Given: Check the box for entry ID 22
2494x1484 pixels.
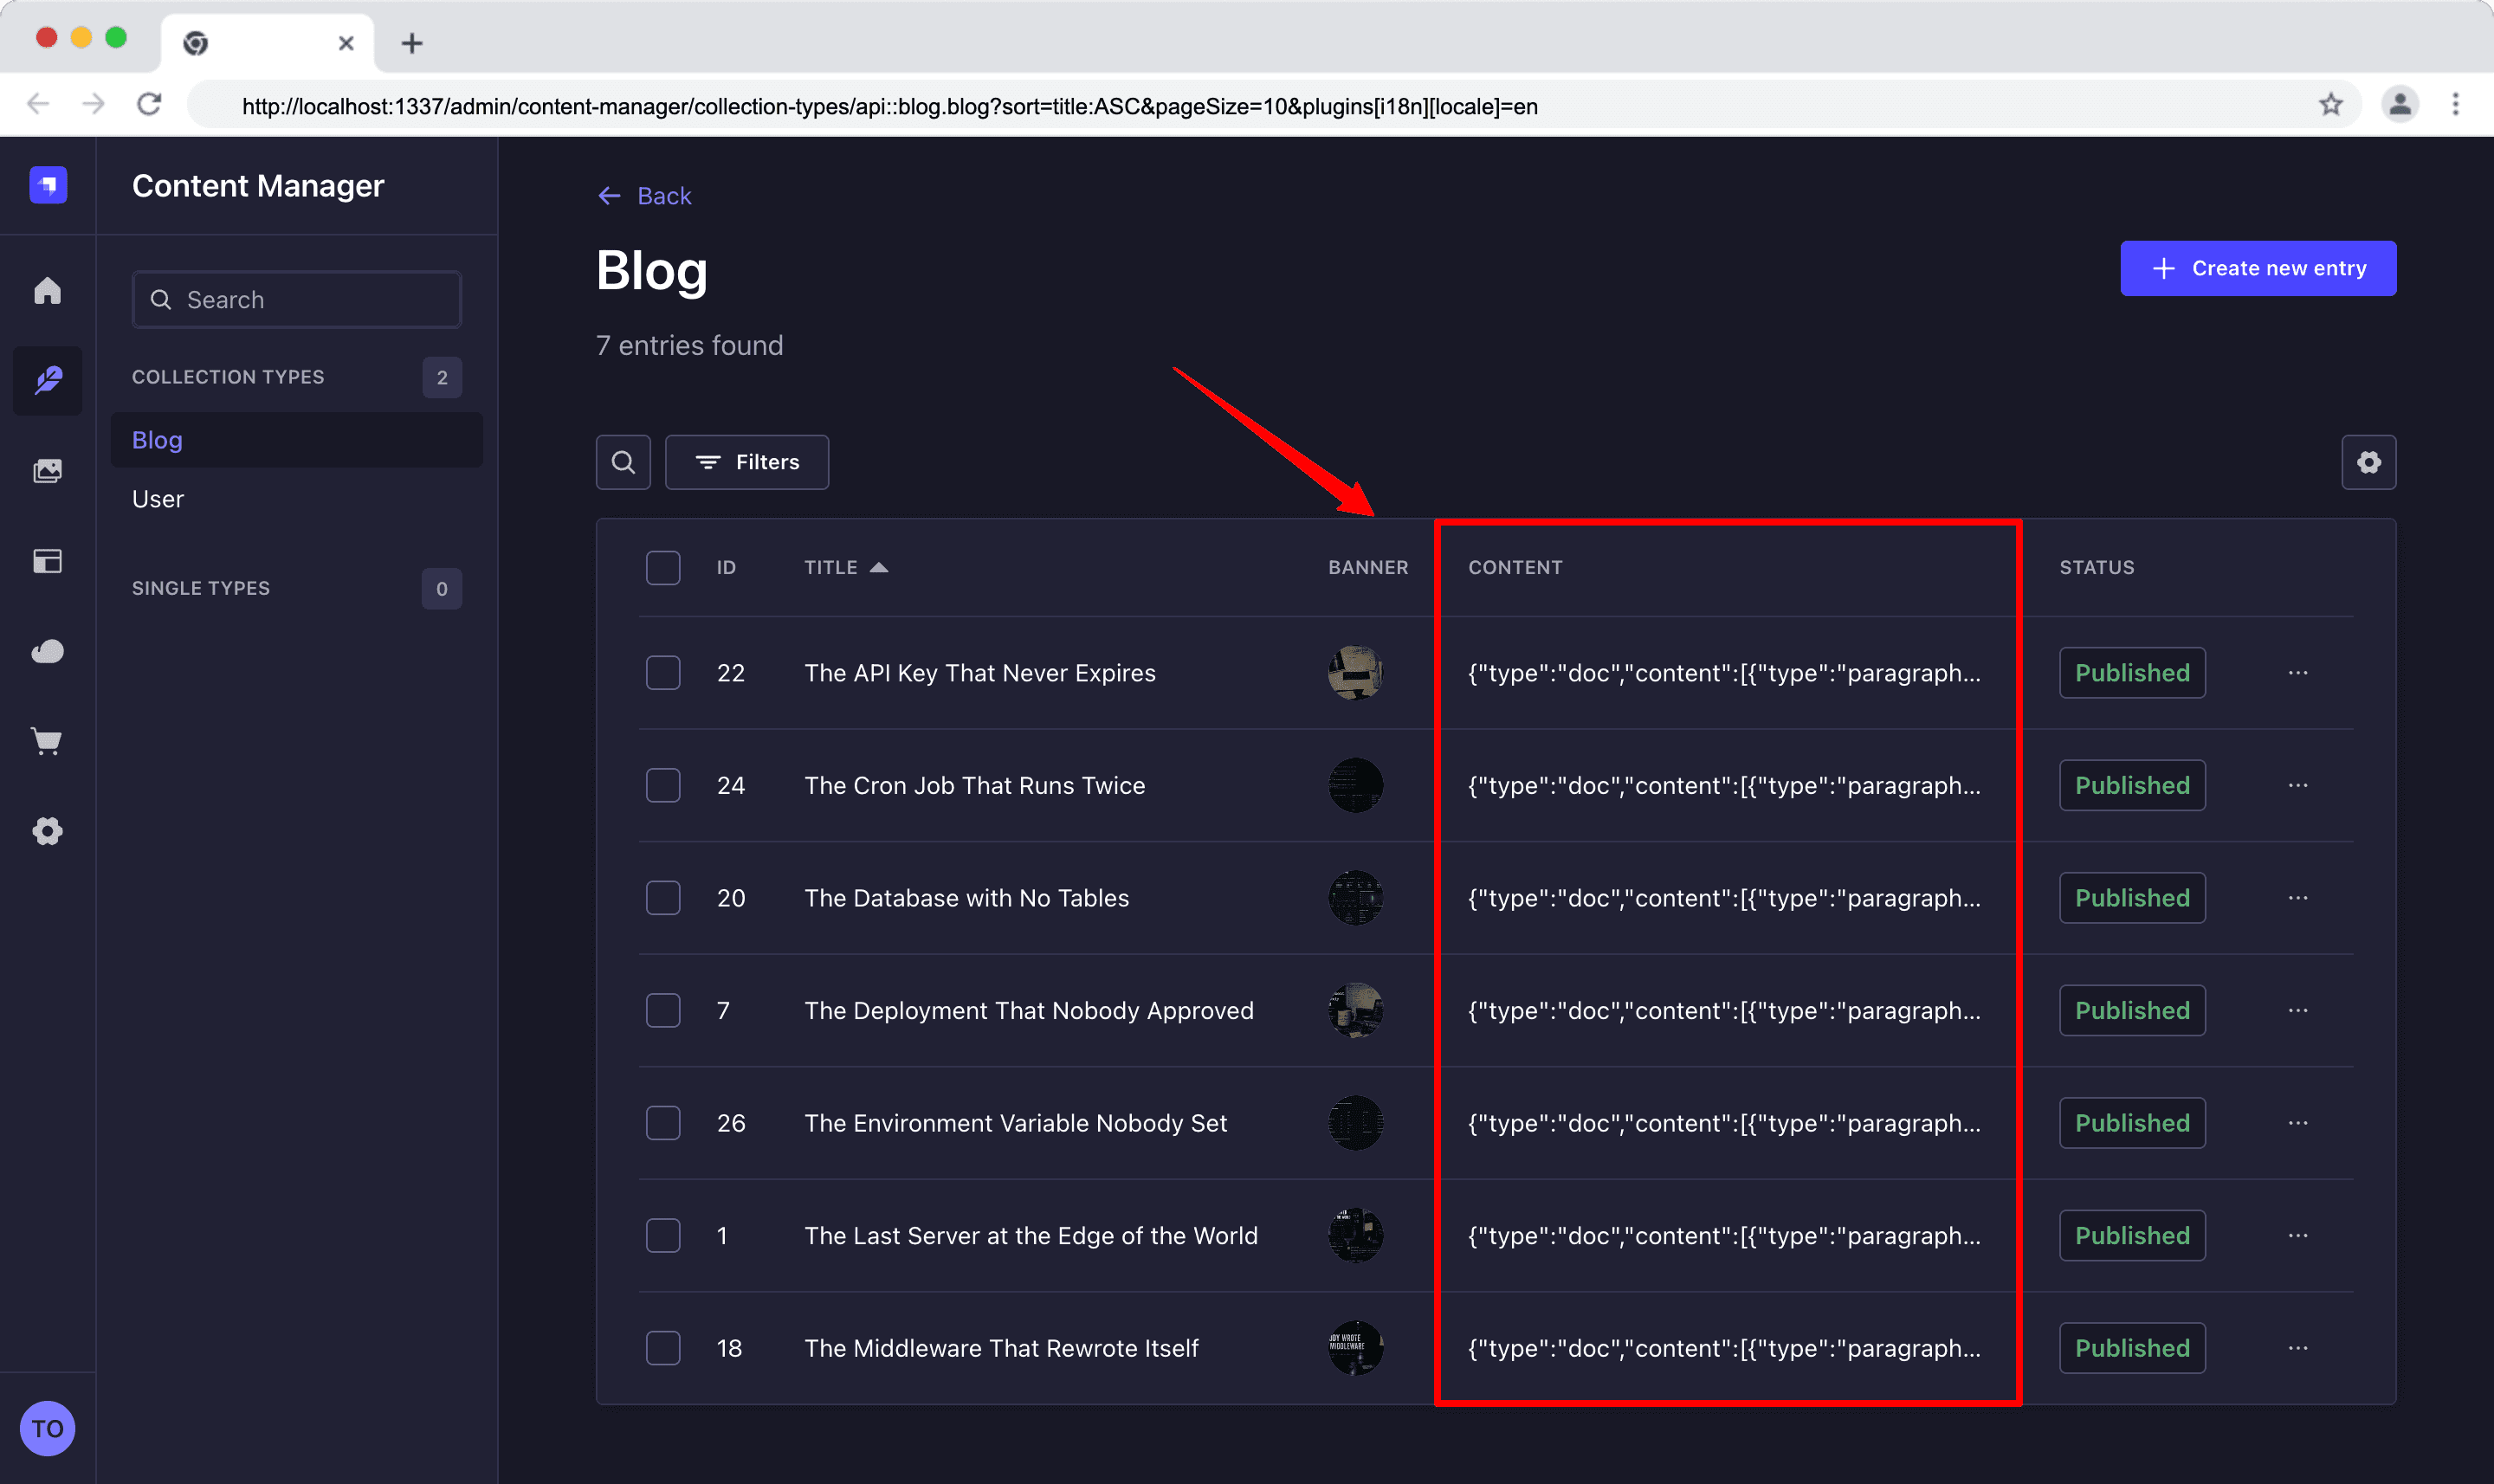Looking at the screenshot, I should coord(663,673).
